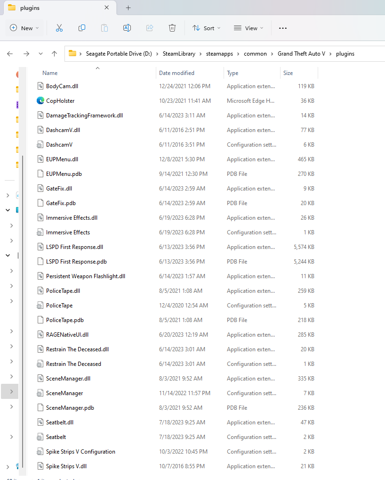This screenshot has width=385, height=480.
Task: Add a new tab with plus button
Action: [128, 8]
